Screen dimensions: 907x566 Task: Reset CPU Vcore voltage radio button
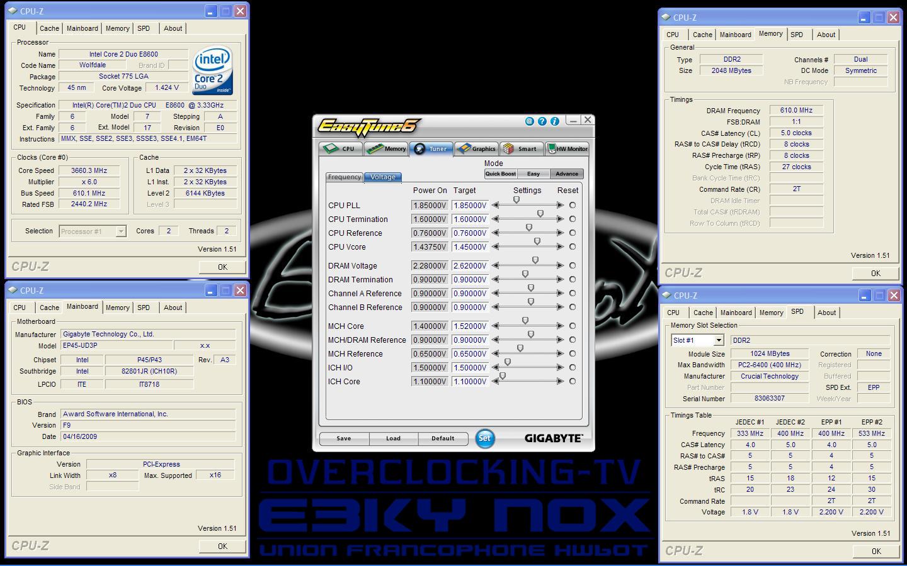pyautogui.click(x=573, y=247)
